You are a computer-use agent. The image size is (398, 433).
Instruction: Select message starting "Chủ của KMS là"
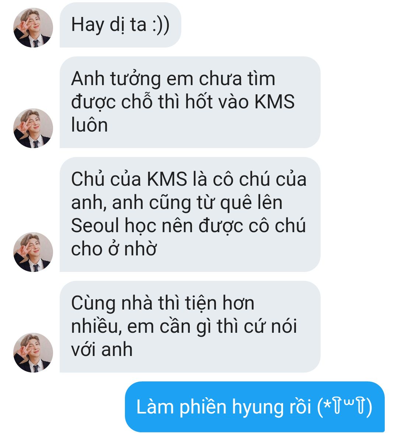190,214
